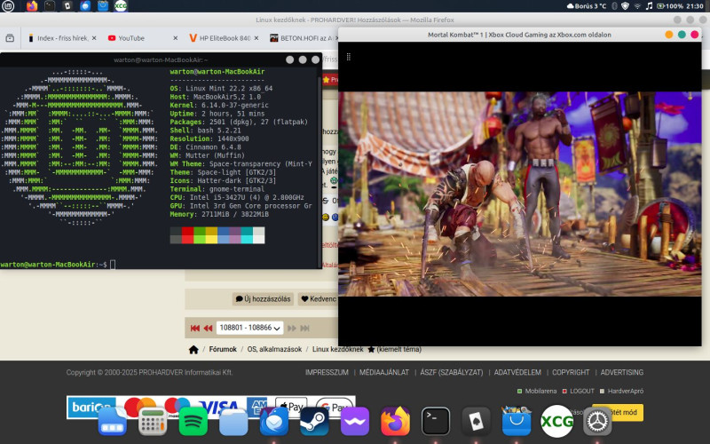Open the 21:30 clock calendar
The height and width of the screenshot is (444, 710).
695,6
